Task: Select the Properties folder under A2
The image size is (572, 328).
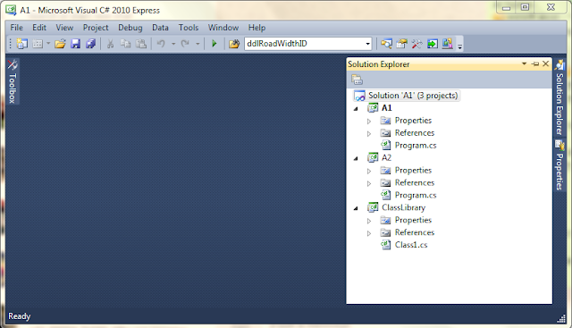Action: click(413, 170)
